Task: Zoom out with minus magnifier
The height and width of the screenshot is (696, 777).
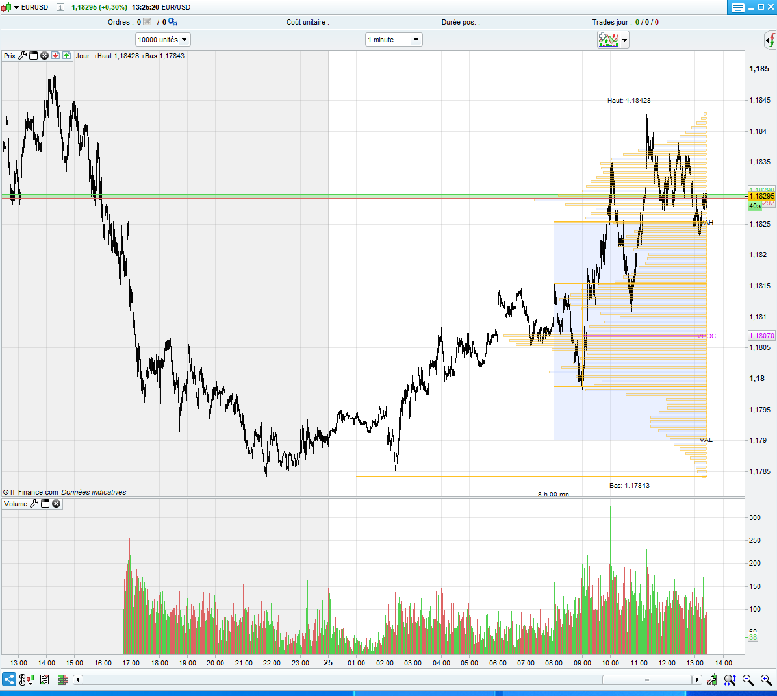Action: pos(748,680)
